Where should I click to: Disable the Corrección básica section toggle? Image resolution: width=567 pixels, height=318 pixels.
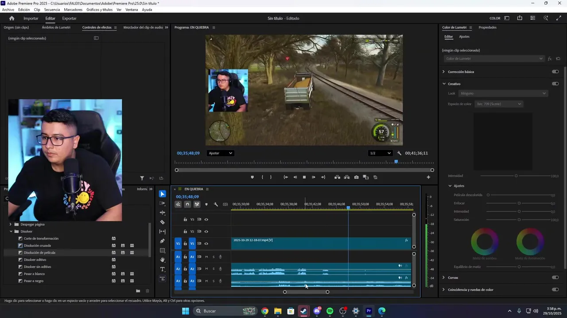[x=555, y=72]
